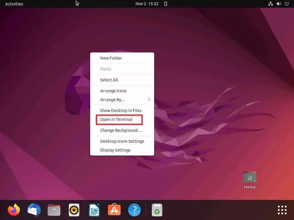Create a New Folder via the context menu

(x=111, y=58)
